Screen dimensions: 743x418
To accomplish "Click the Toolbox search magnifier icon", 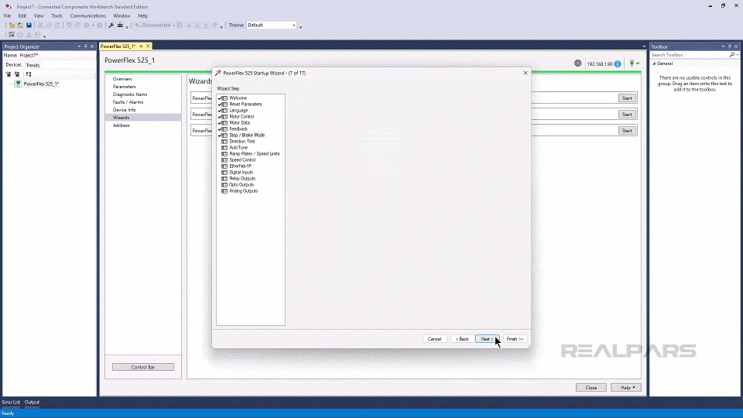I will (x=732, y=55).
